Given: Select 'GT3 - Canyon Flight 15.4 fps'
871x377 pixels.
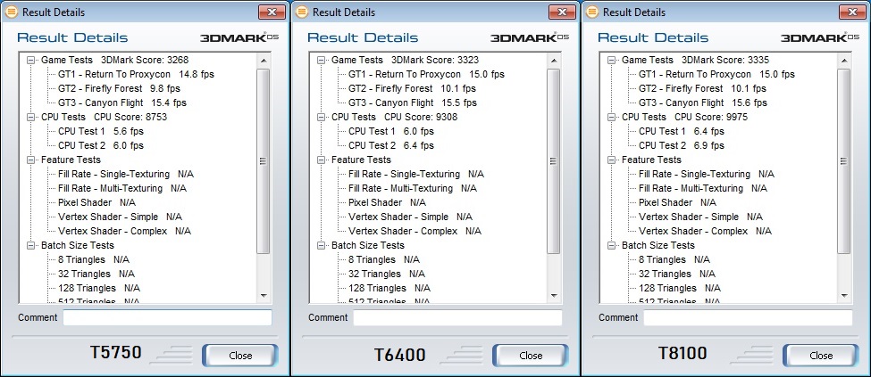Looking at the screenshot, I should pyautogui.click(x=122, y=102).
